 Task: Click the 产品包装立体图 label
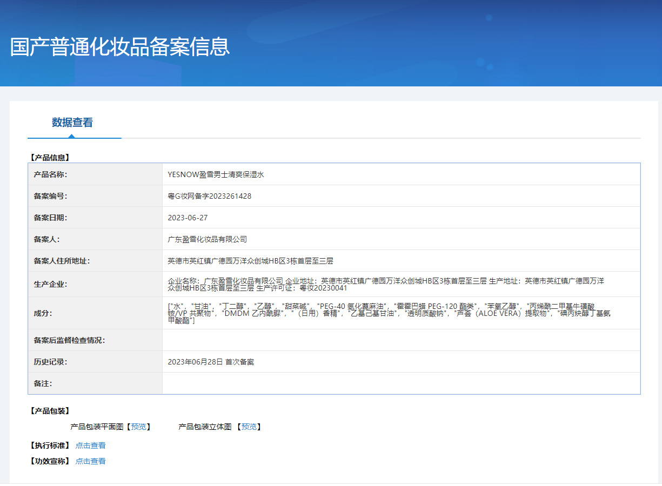[205, 427]
